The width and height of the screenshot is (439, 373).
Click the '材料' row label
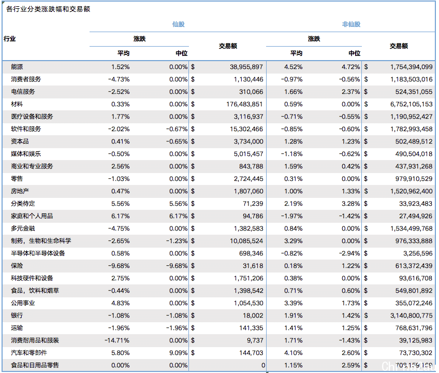coord(17,104)
